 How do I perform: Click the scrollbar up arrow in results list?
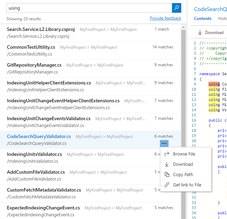[183, 27]
